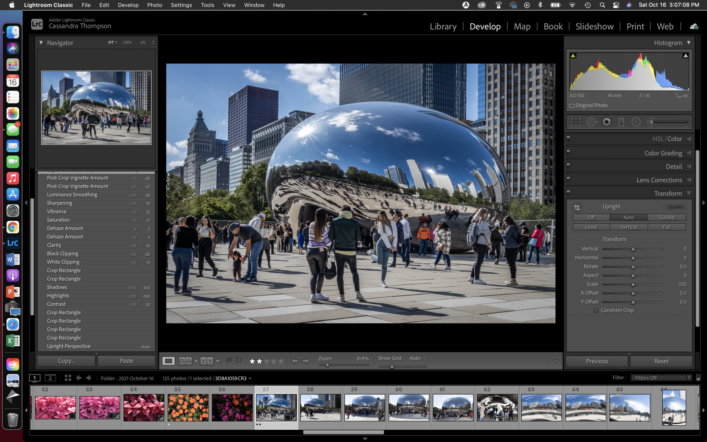
Task: Click the Paste button
Action: click(127, 361)
